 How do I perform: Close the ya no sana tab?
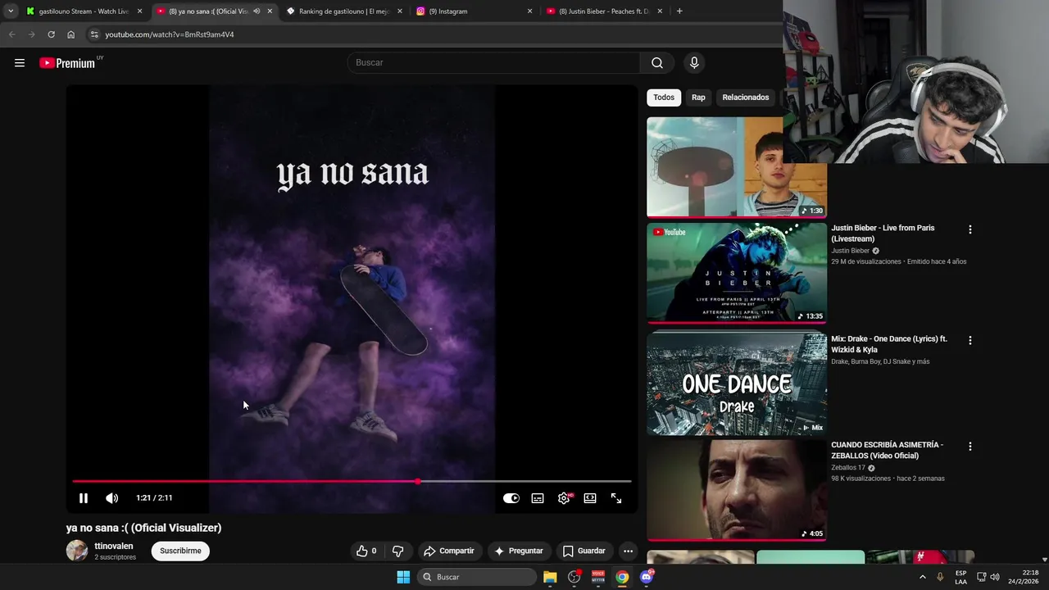pos(270,11)
